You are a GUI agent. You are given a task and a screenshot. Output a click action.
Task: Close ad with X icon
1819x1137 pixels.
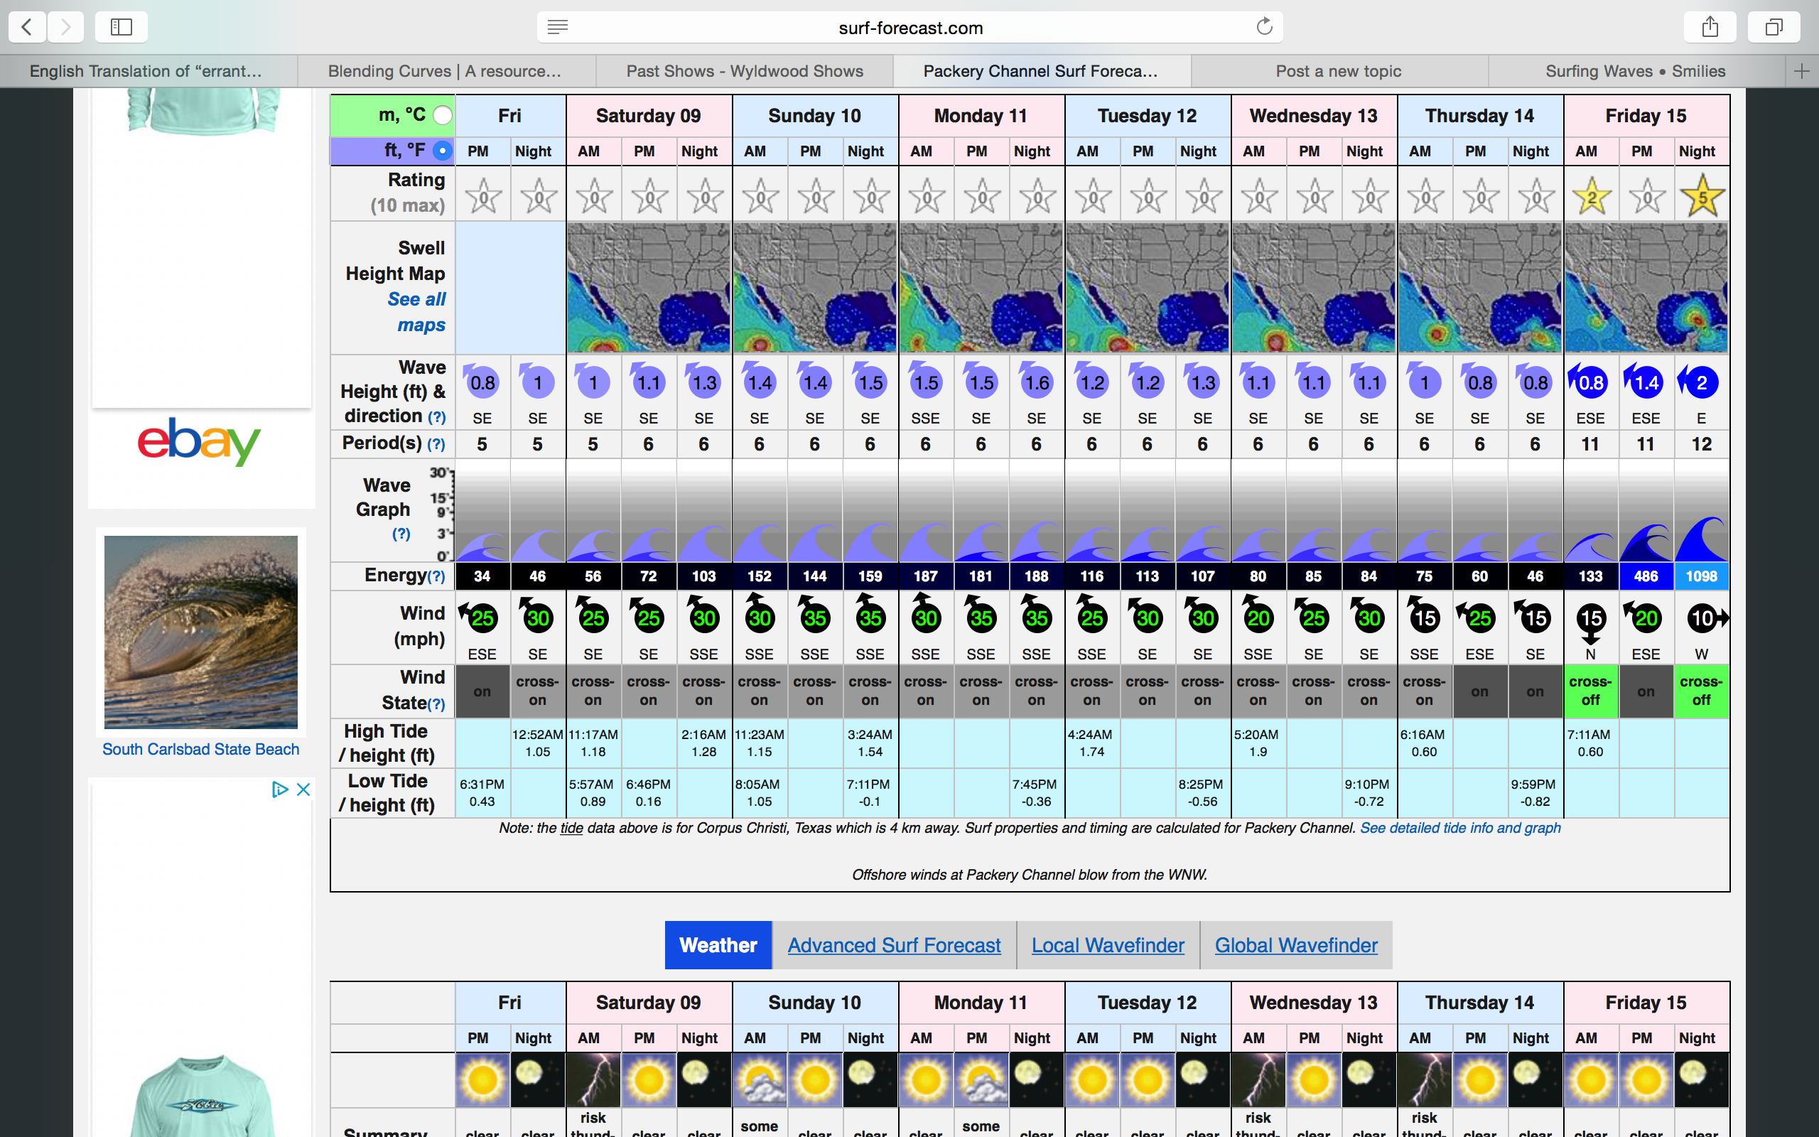click(x=303, y=790)
